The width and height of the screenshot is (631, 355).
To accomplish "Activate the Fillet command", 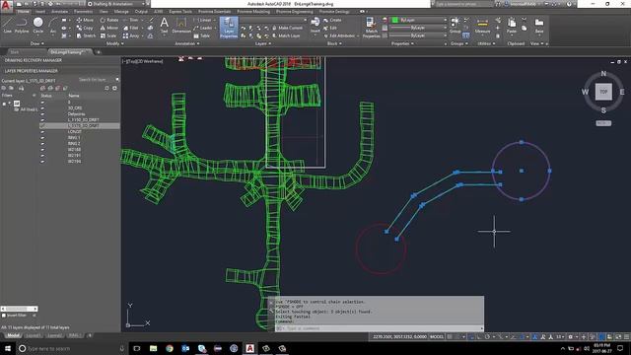I will coord(131,28).
